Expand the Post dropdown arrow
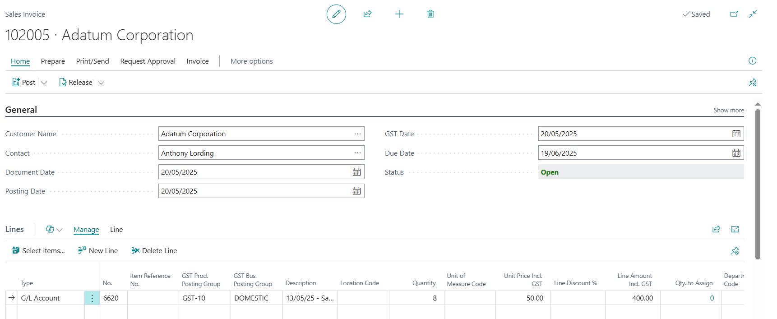The image size is (777, 319). click(44, 83)
